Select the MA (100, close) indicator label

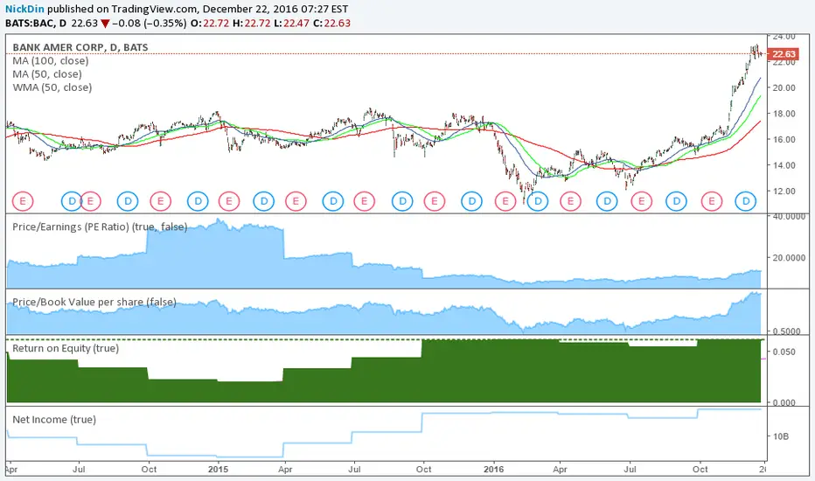coord(51,61)
